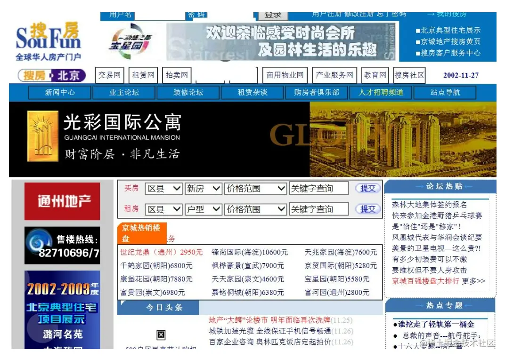Image resolution: width=505 pixels, height=358 pixels.
Task: Open 天兆家园(海淀)7600元 listing
Action: 341,252
